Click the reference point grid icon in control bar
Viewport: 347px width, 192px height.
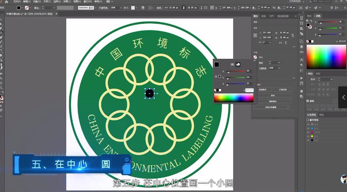point(212,8)
